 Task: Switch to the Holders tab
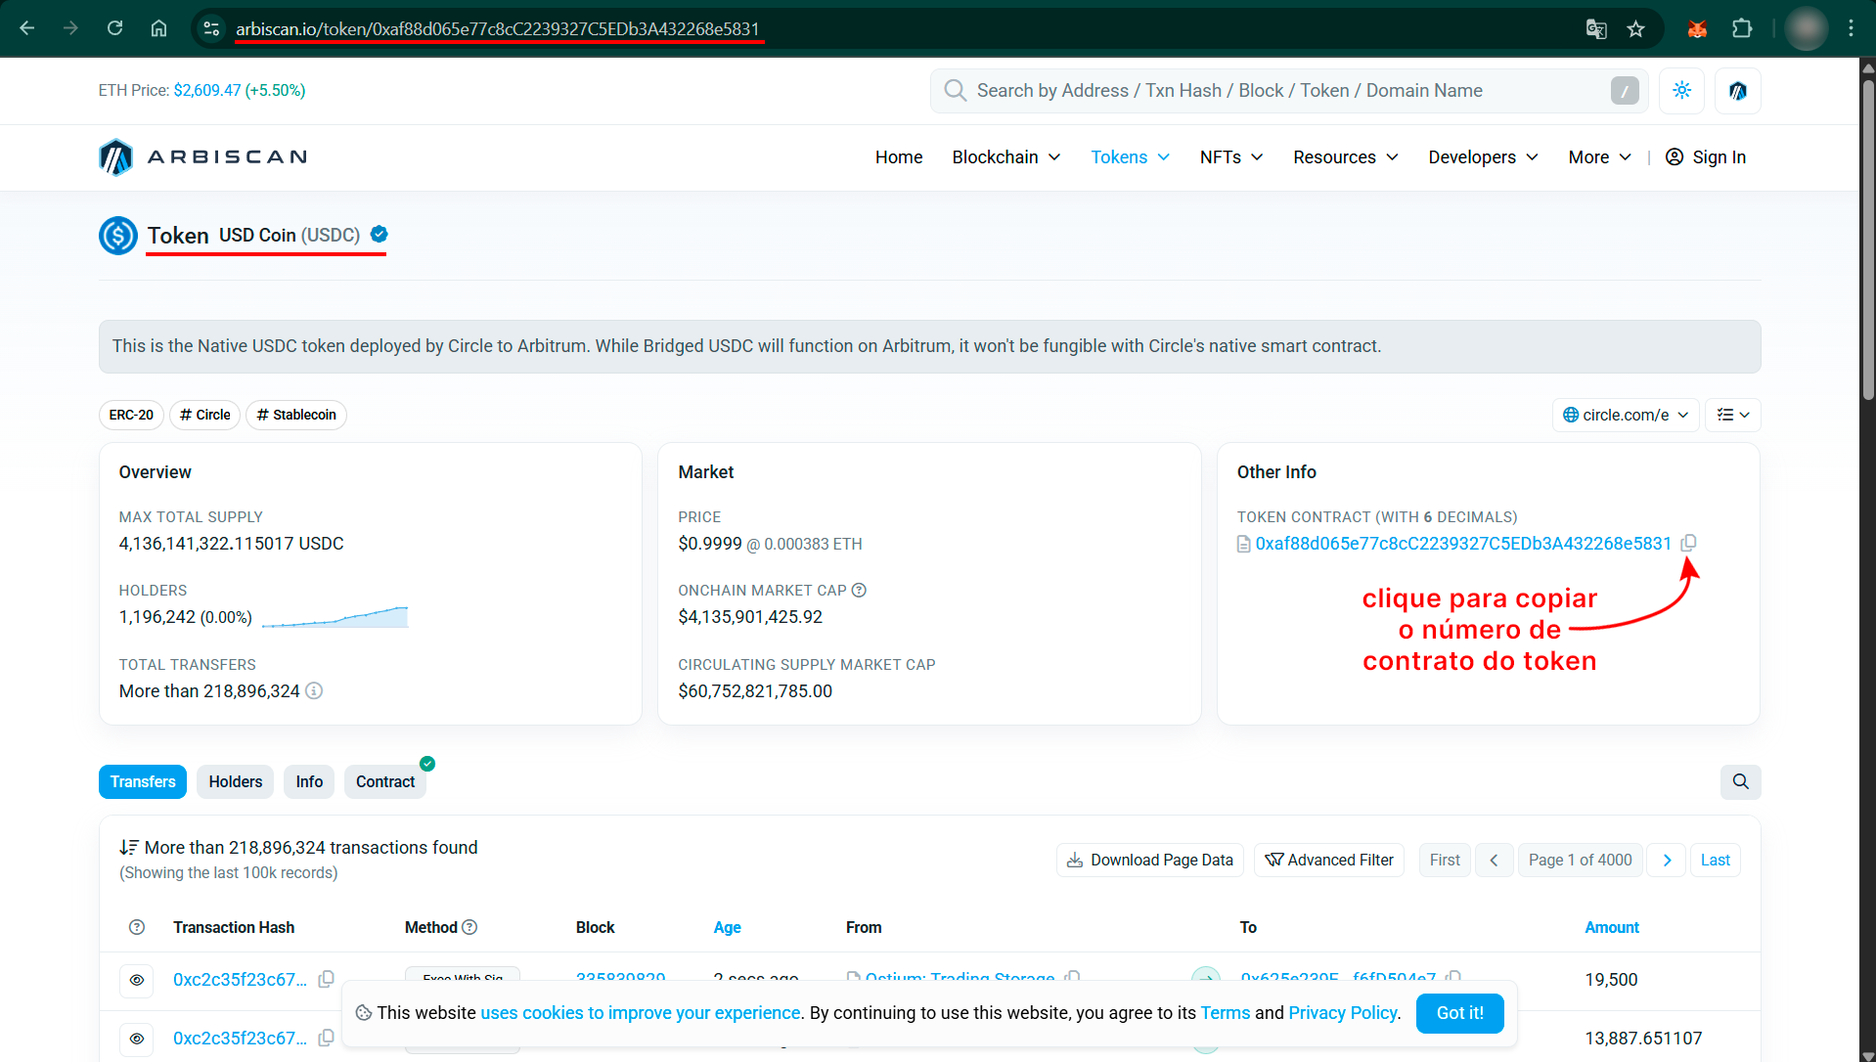235,782
